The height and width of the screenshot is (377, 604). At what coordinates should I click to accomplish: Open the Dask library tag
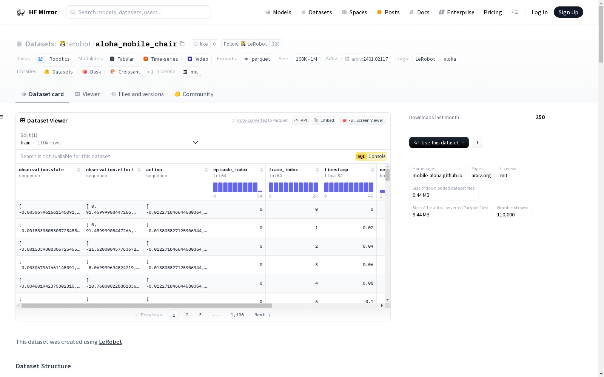pos(92,72)
